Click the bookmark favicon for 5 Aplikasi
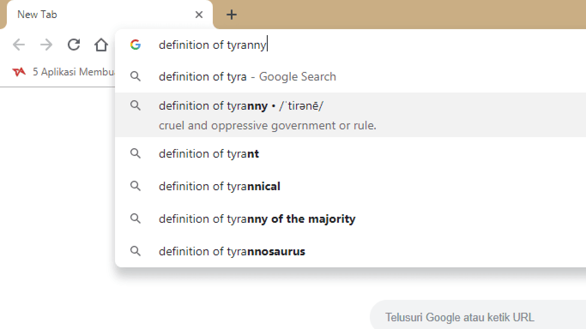Image resolution: width=586 pixels, height=329 pixels. 19,72
